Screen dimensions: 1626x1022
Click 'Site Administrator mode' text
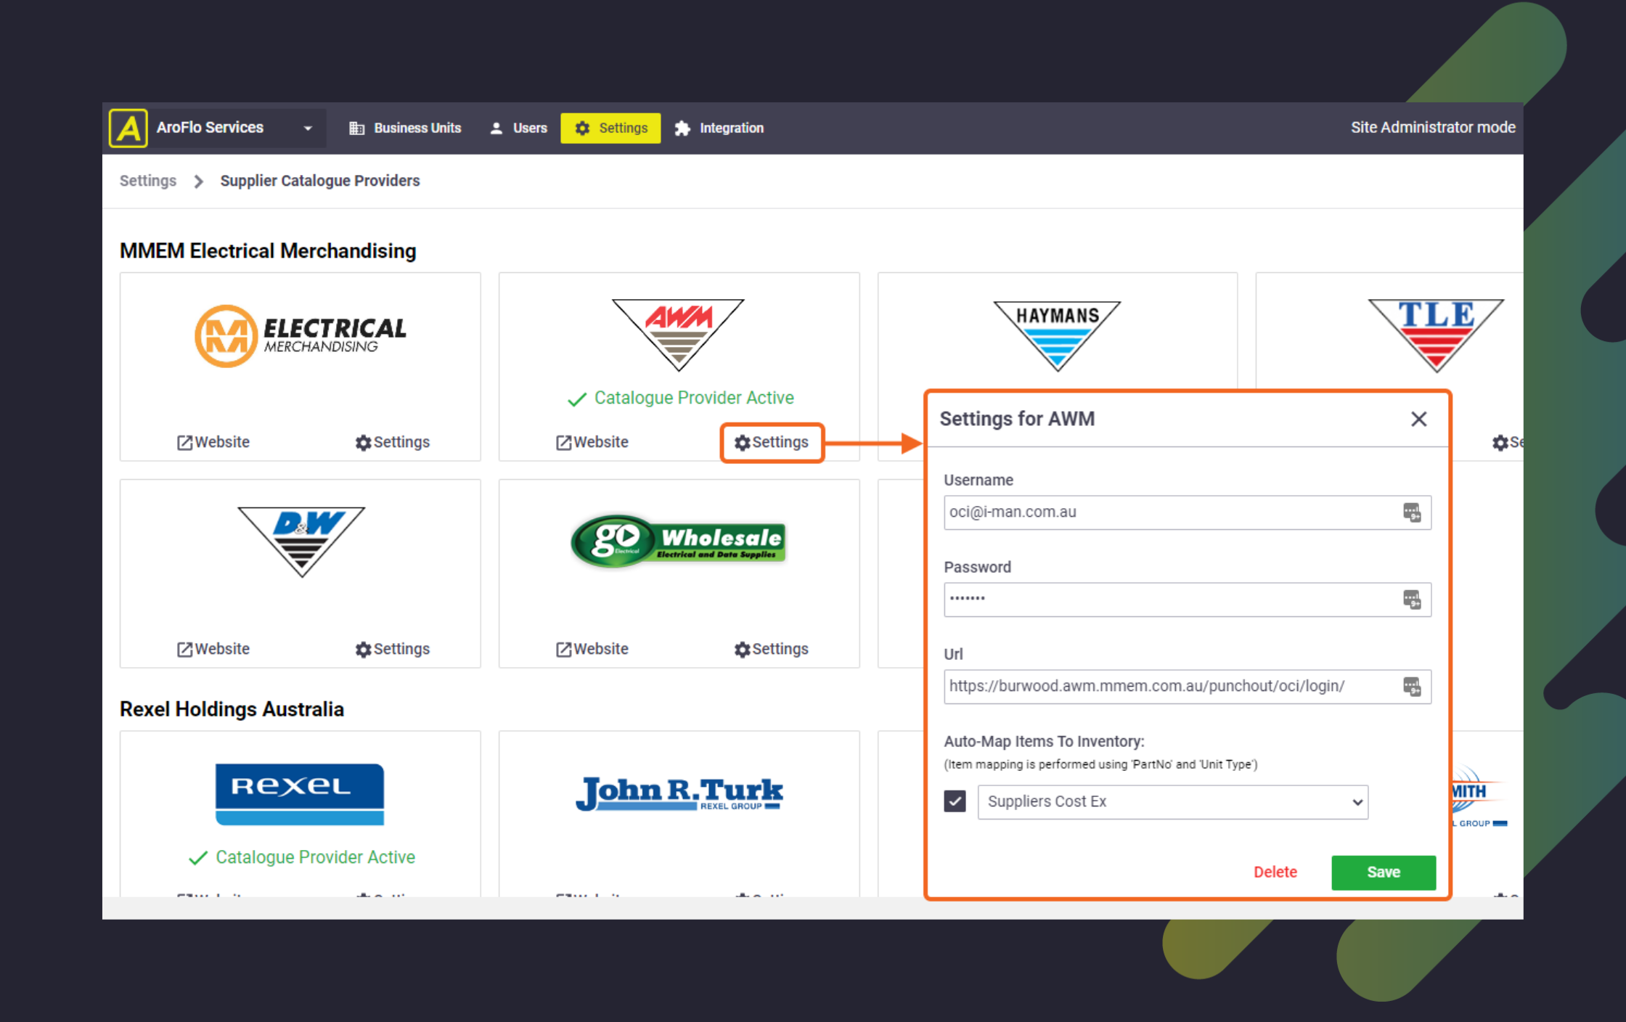tap(1433, 128)
